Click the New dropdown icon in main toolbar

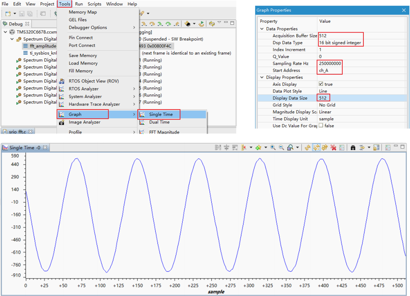click(x=9, y=13)
